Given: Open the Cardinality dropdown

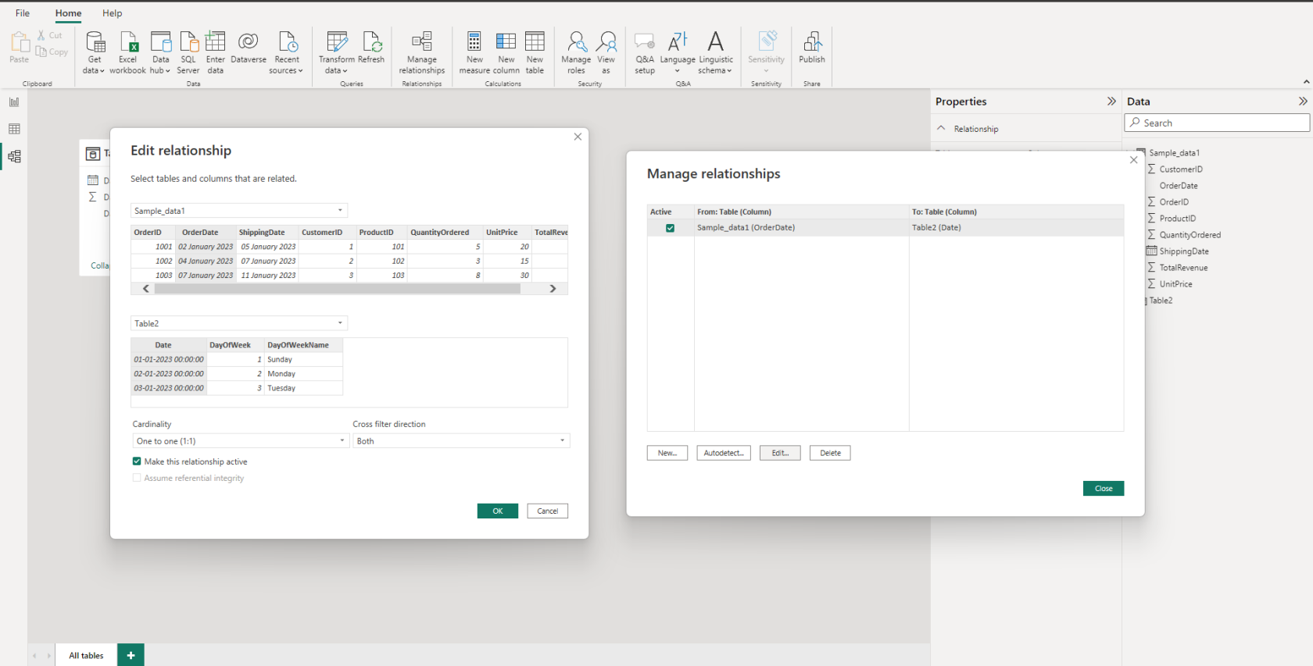Looking at the screenshot, I should (x=240, y=441).
